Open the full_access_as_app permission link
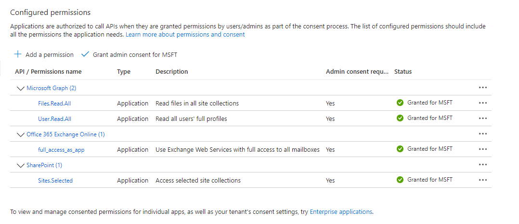 click(x=61, y=150)
